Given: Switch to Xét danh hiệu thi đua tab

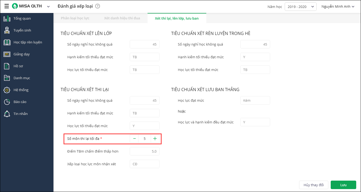Looking at the screenshot, I should coord(122,18).
